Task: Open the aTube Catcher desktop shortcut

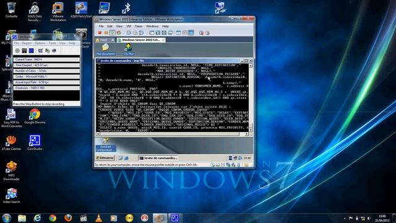Action: pyautogui.click(x=11, y=143)
